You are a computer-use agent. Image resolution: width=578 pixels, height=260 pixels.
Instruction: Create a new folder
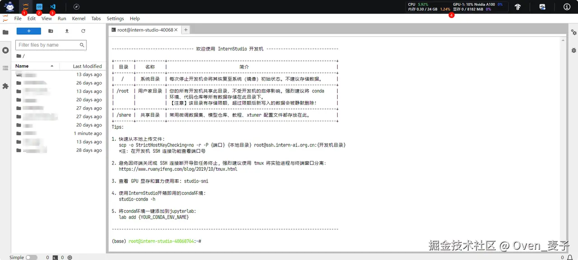pos(51,31)
